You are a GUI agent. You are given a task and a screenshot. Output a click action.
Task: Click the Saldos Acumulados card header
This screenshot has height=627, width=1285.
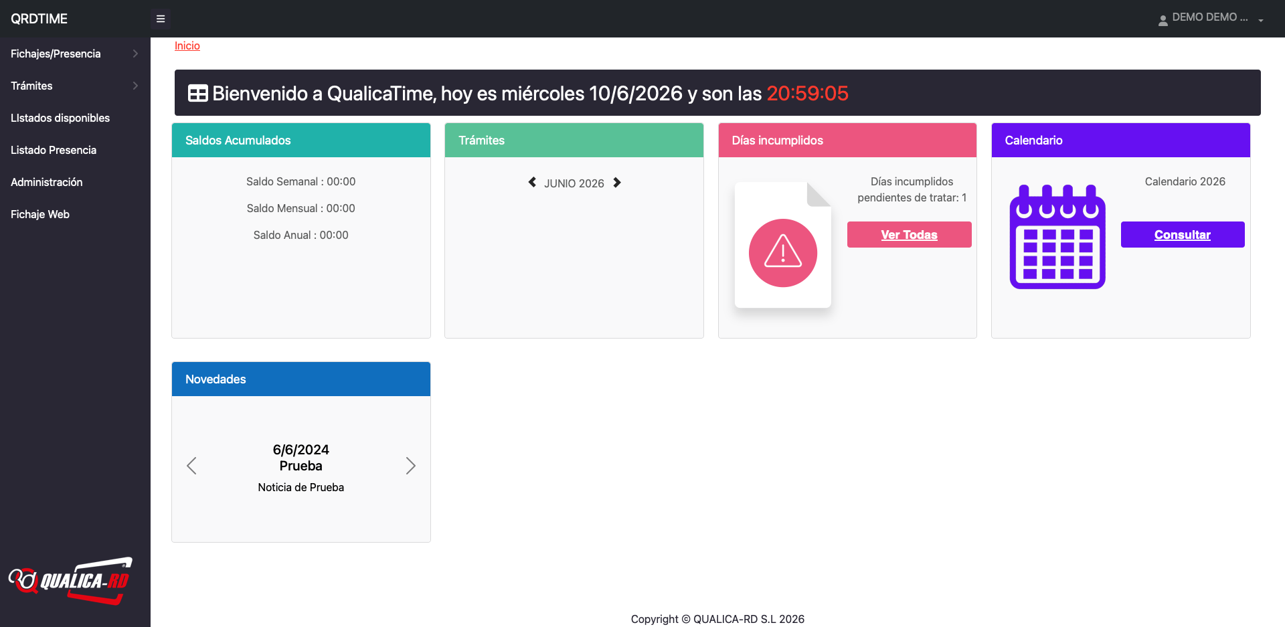click(x=301, y=140)
